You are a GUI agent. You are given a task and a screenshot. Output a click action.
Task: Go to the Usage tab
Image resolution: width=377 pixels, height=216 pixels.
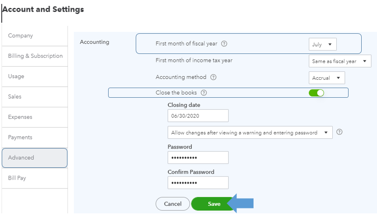[x=34, y=76]
